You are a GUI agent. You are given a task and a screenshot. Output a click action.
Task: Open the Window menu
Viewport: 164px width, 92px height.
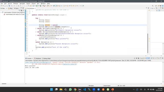(43, 4)
